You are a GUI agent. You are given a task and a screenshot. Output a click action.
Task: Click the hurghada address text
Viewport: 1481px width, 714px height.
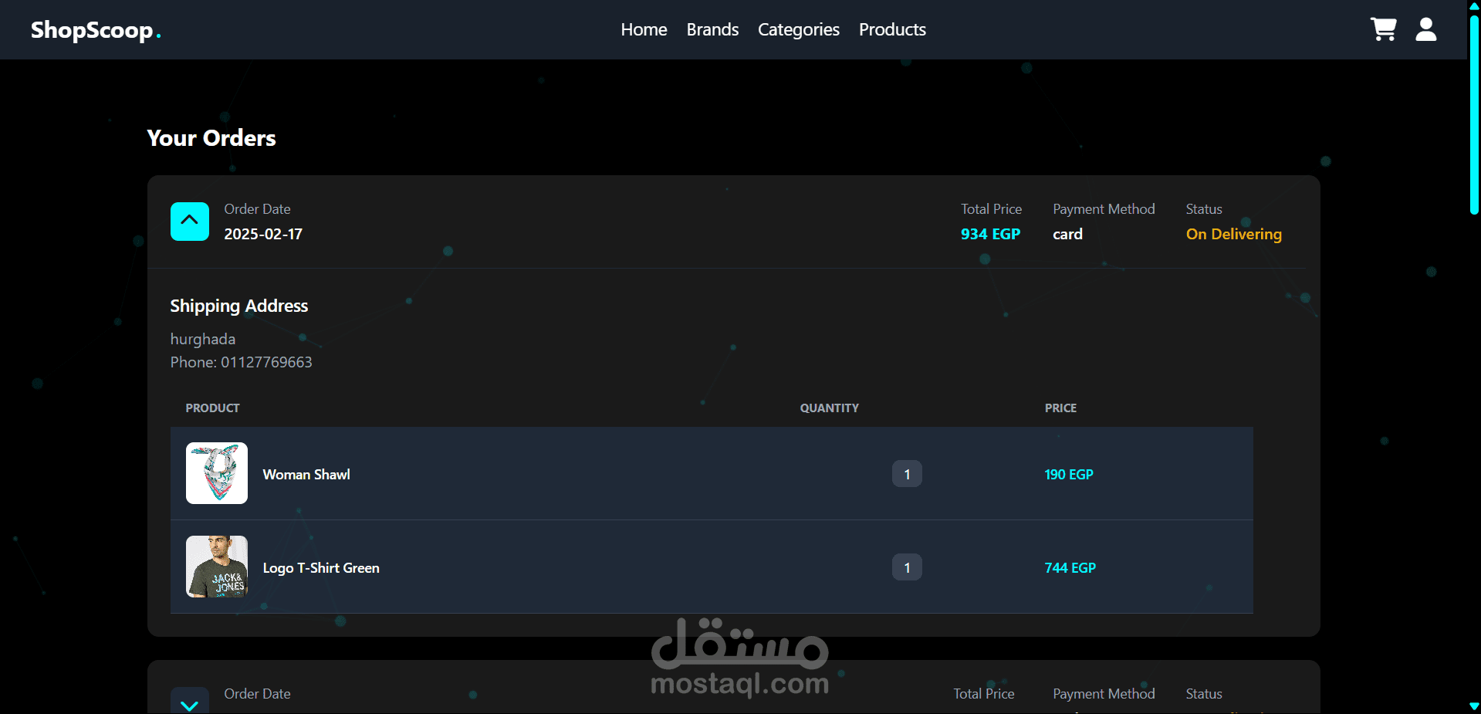pyautogui.click(x=203, y=339)
